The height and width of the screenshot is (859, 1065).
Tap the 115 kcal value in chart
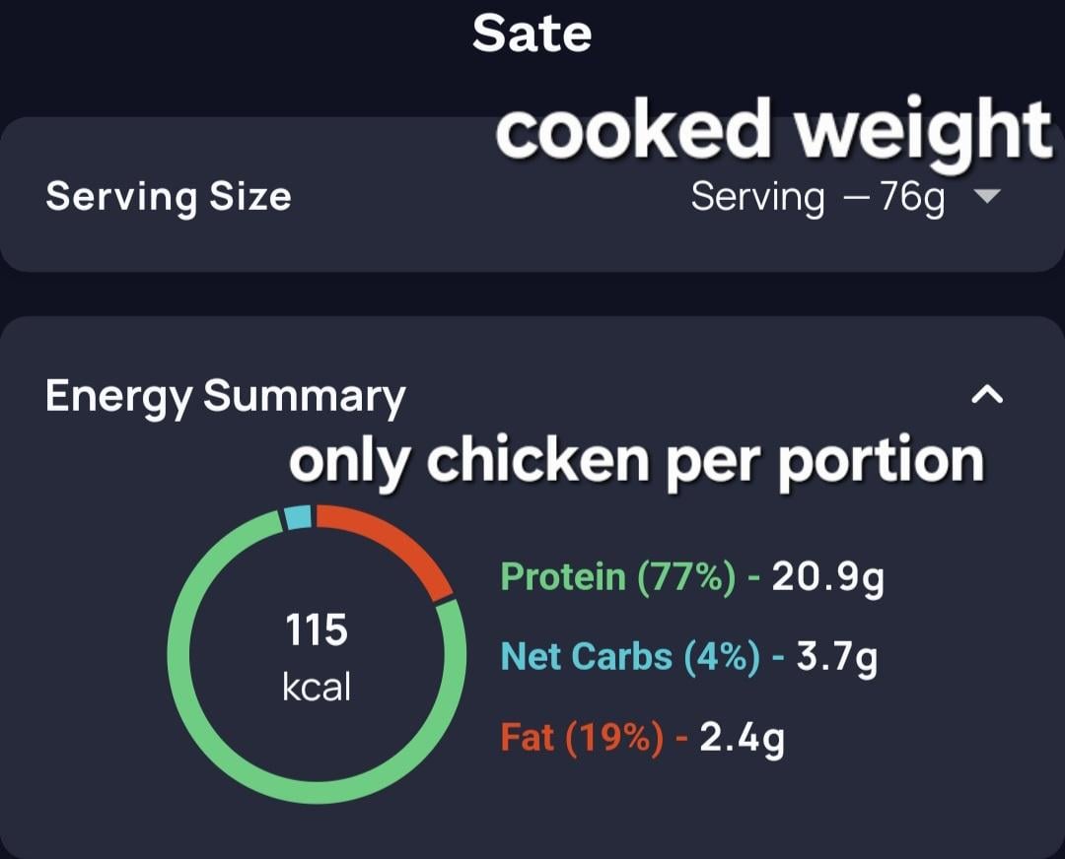click(x=317, y=629)
